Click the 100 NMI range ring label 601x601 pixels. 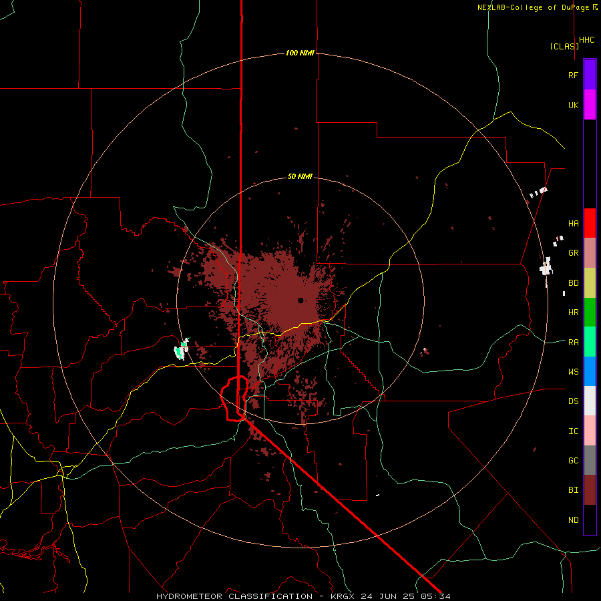point(300,53)
